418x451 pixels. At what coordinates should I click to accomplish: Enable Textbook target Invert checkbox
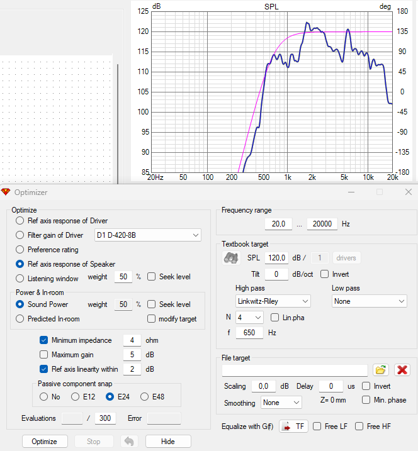click(324, 274)
